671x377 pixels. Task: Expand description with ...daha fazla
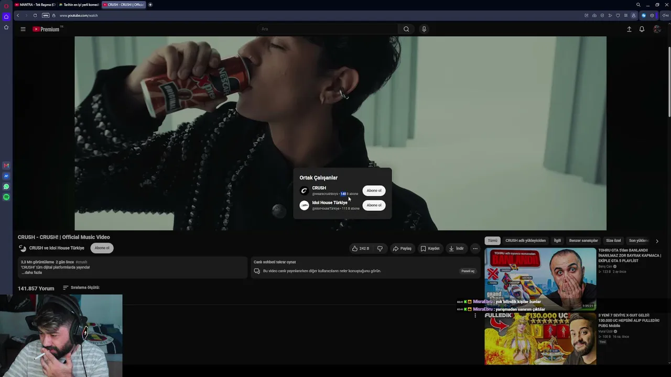[31, 273]
